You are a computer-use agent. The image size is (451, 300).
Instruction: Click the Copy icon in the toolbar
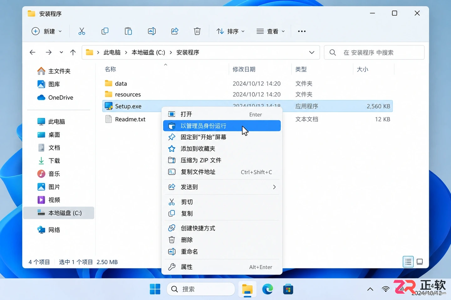pos(105,31)
